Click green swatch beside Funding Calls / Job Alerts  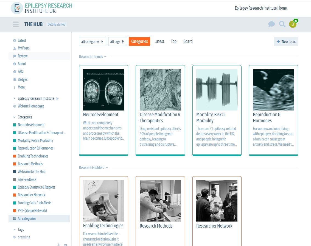(15, 203)
